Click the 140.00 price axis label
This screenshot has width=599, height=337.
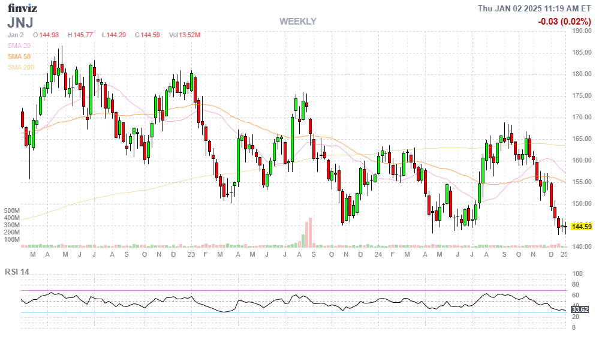tap(582, 247)
